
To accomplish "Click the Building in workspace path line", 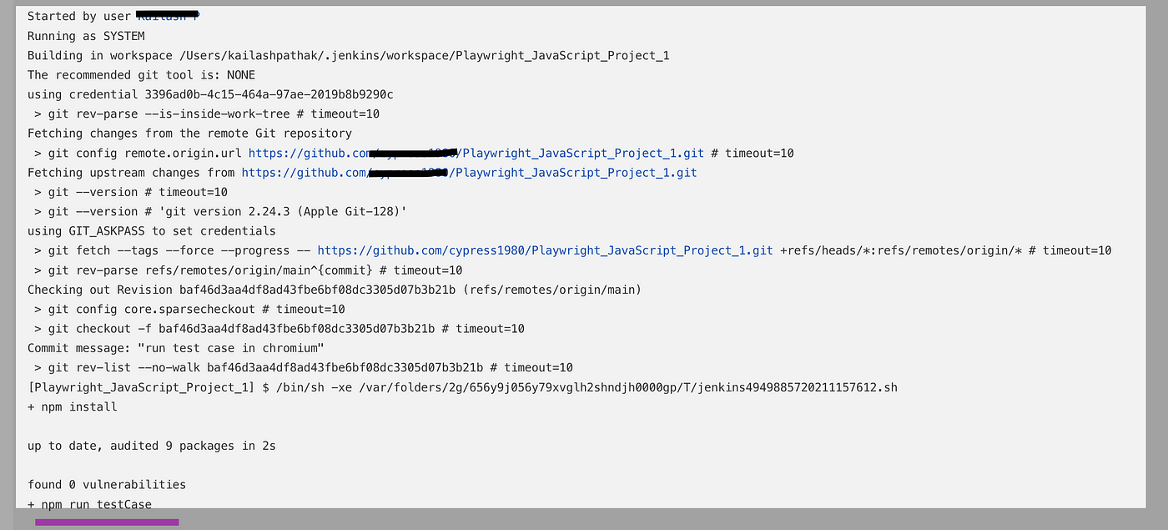I will [x=348, y=55].
